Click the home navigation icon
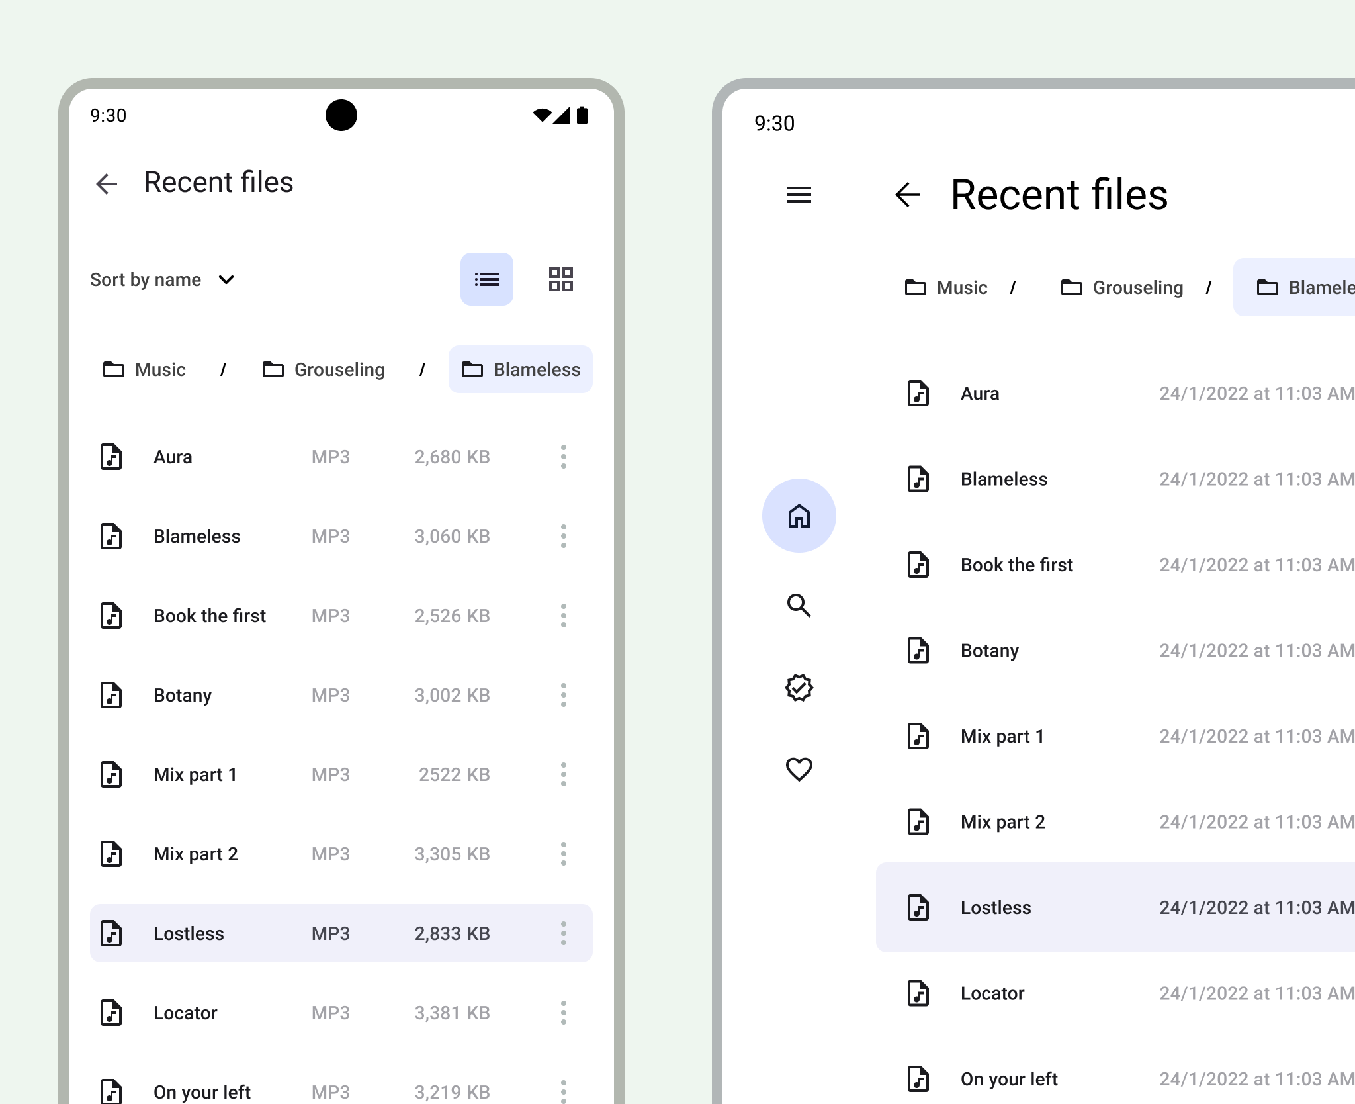 [x=799, y=516]
